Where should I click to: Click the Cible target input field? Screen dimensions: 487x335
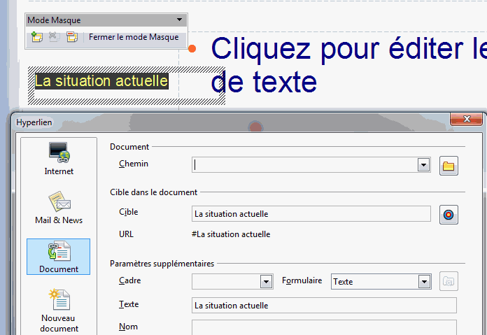(311, 213)
